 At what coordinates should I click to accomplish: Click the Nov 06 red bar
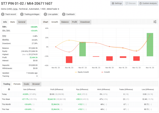pos(69,60)
